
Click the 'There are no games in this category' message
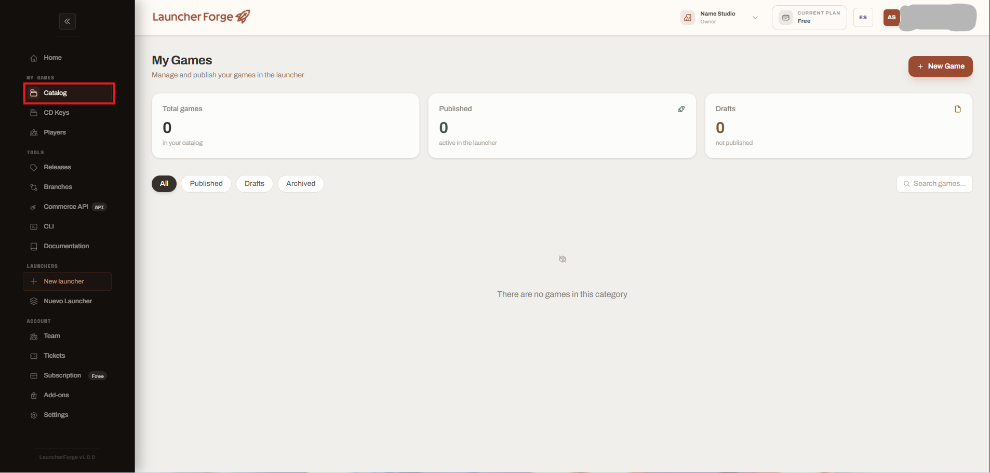pyautogui.click(x=562, y=294)
